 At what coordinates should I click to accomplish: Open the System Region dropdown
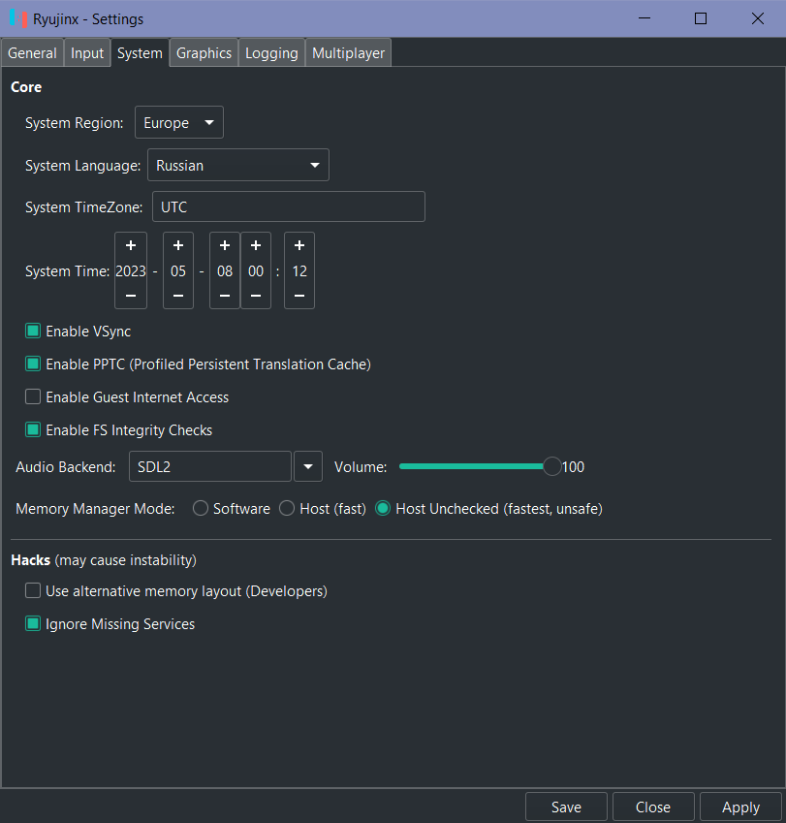click(179, 122)
